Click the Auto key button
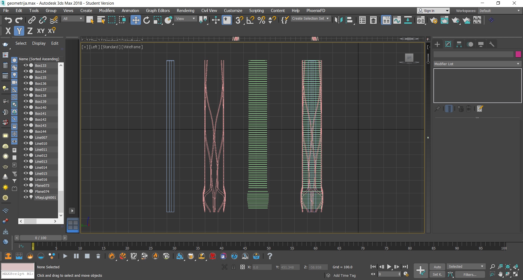 (x=437, y=267)
